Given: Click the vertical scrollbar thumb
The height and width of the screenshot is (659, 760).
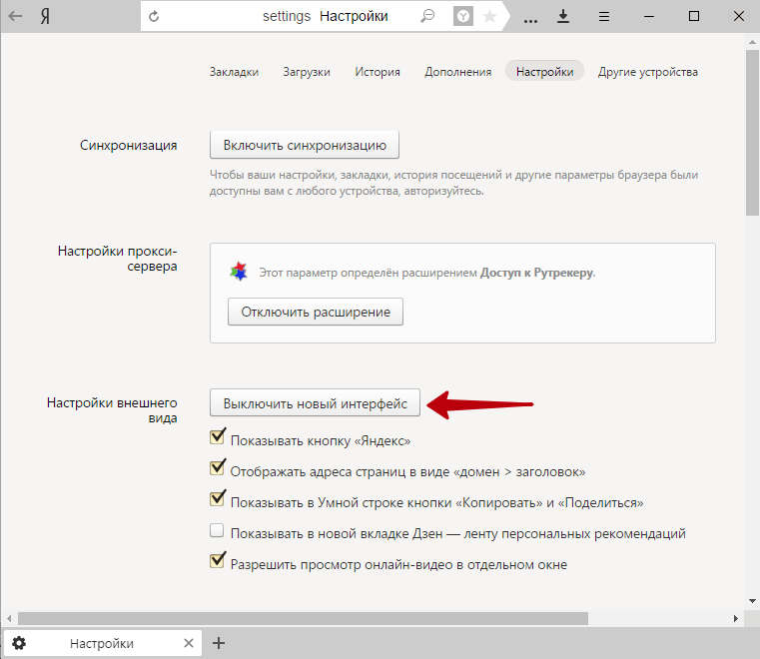Looking at the screenshot, I should pos(752,132).
